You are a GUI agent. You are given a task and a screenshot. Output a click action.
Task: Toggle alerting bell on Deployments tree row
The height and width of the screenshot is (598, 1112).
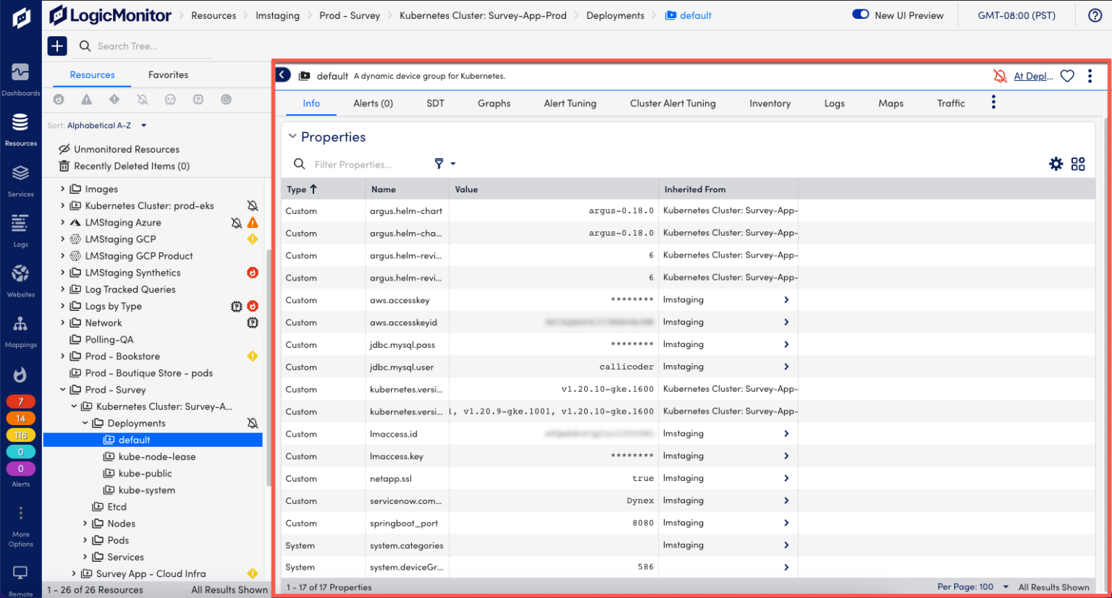point(253,422)
